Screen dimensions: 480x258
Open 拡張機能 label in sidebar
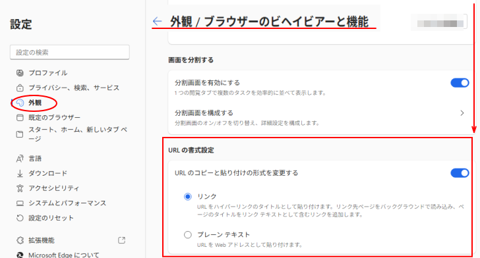click(42, 240)
